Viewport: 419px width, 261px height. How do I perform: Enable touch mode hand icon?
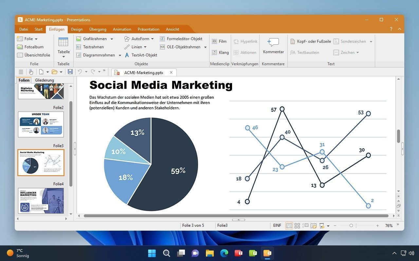[x=31, y=72]
